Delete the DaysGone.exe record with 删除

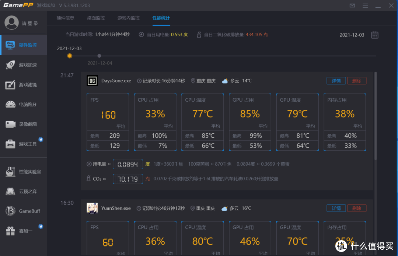357,81
